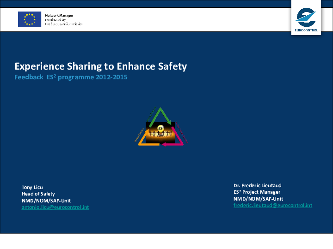Click the EUROCONTROL logo
The width and height of the screenshot is (333, 249).
(306, 18)
